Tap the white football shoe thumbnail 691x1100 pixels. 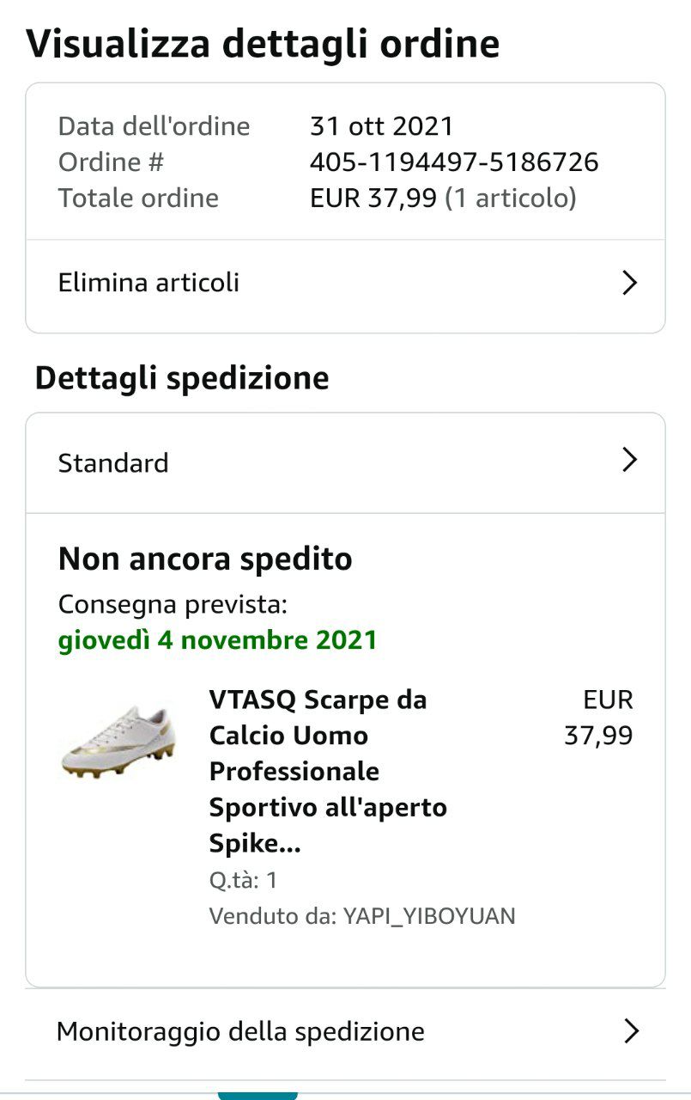coord(118,741)
